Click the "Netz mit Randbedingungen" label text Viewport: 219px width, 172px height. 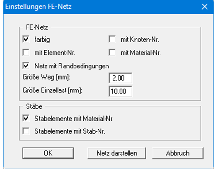[x=72, y=66]
